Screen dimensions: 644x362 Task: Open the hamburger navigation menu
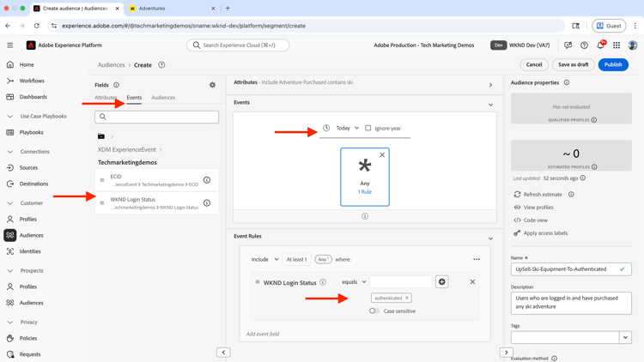(x=9, y=45)
